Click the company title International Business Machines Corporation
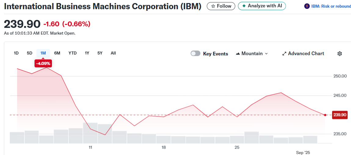This screenshot has height=155, width=351. 103,6
